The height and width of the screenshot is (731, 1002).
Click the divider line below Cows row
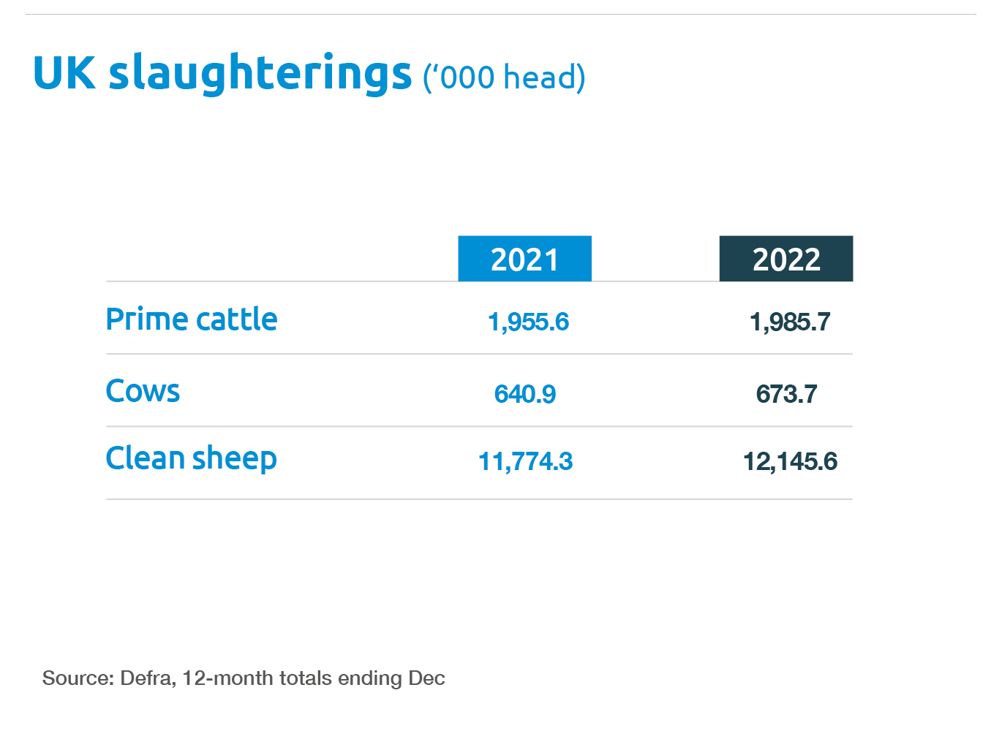click(479, 426)
